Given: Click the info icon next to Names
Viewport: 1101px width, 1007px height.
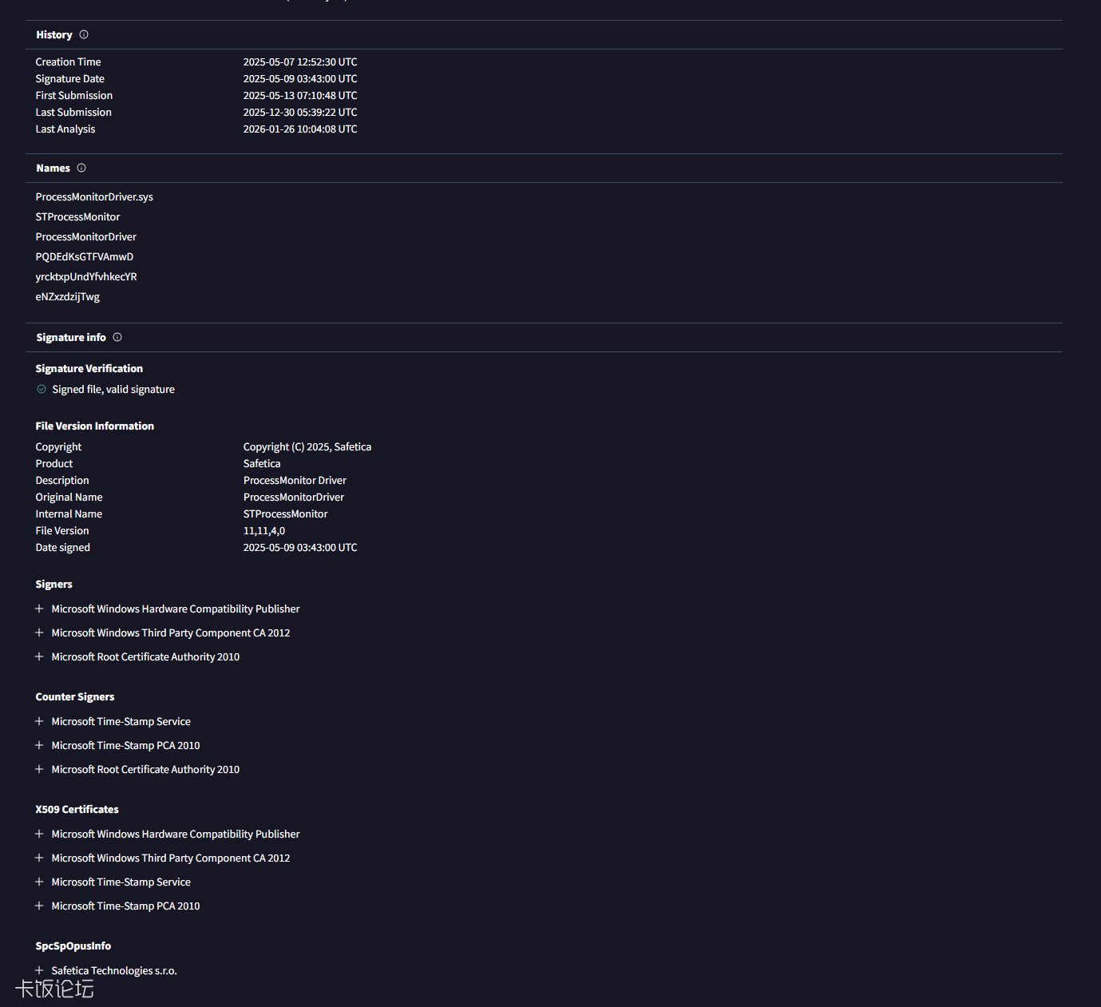Looking at the screenshot, I should point(81,168).
